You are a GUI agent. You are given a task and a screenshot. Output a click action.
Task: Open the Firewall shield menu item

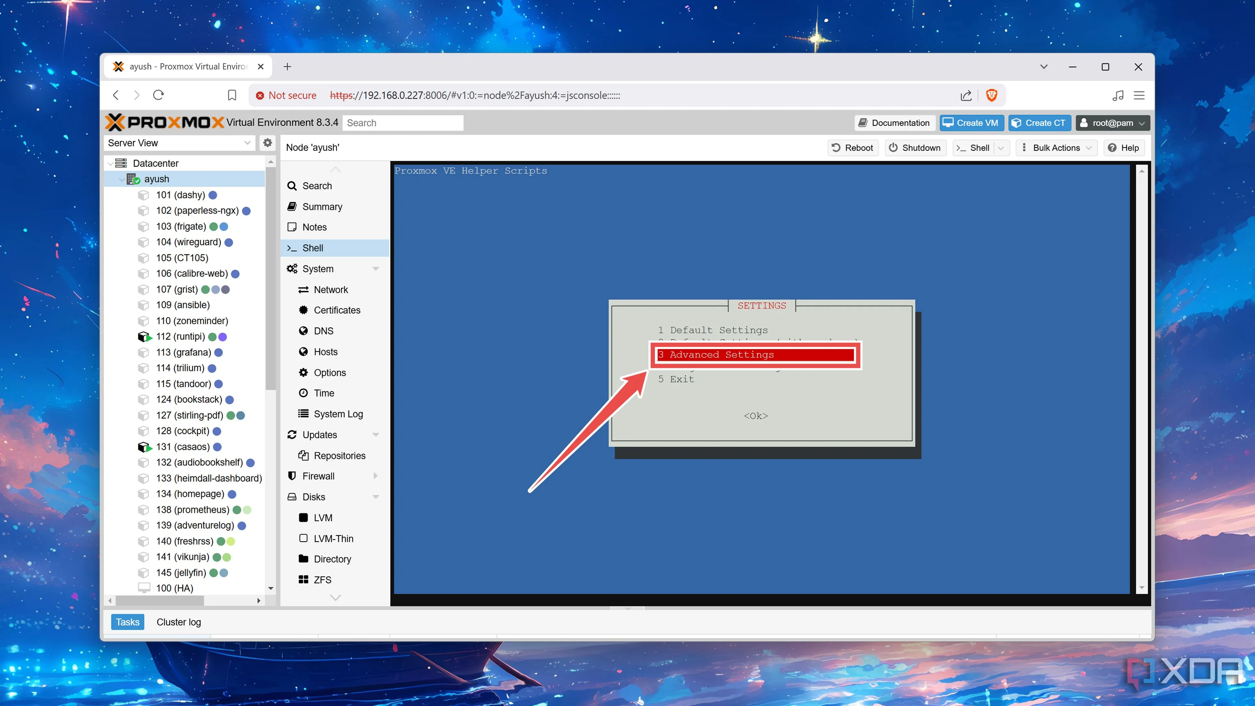pyautogui.click(x=318, y=476)
